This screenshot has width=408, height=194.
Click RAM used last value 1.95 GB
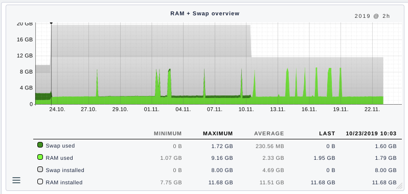point(324,158)
